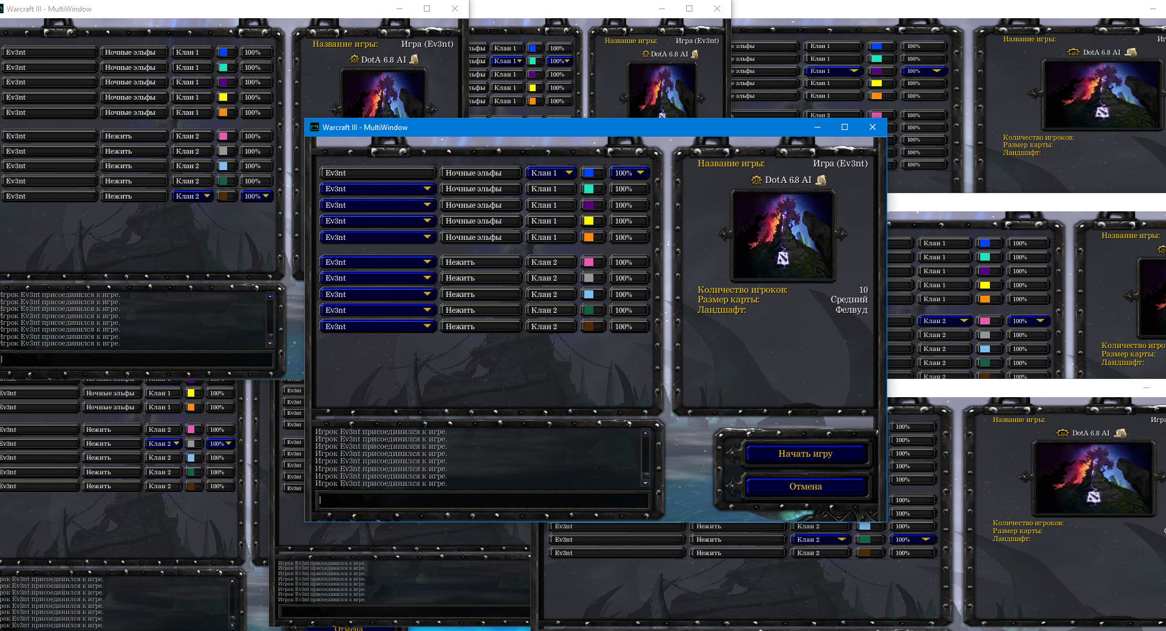This screenshot has height=631, width=1166.
Task: Open the 100% handicap dropdown beside the purple color, top-right background window
Action: [924, 71]
